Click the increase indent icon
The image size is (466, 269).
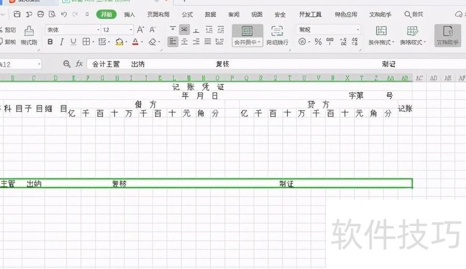221,29
